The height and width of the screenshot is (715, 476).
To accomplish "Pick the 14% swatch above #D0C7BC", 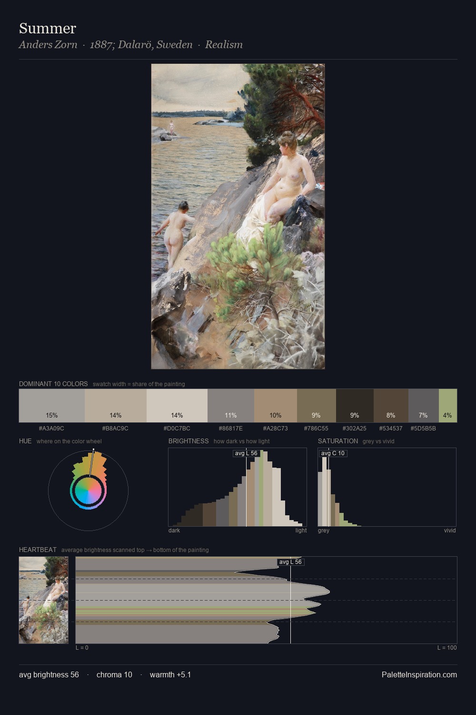I will [177, 406].
